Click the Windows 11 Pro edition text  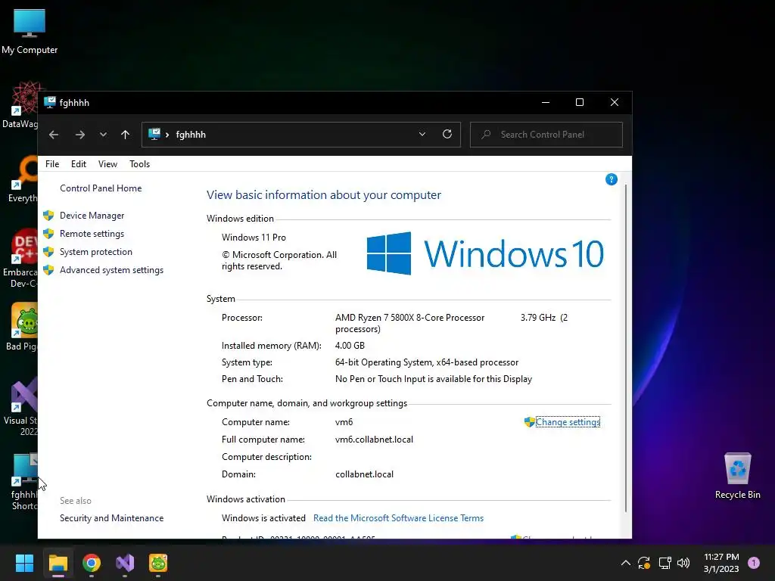pos(254,237)
